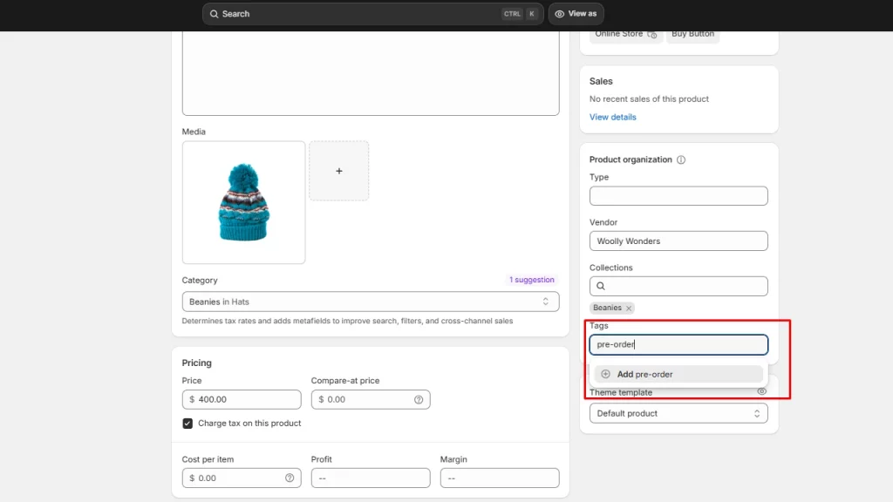Click the 1 suggestion badge
893x502 pixels.
click(x=532, y=280)
